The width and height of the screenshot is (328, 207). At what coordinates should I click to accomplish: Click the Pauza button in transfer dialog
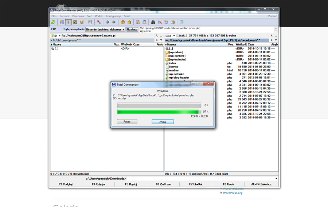click(127, 122)
